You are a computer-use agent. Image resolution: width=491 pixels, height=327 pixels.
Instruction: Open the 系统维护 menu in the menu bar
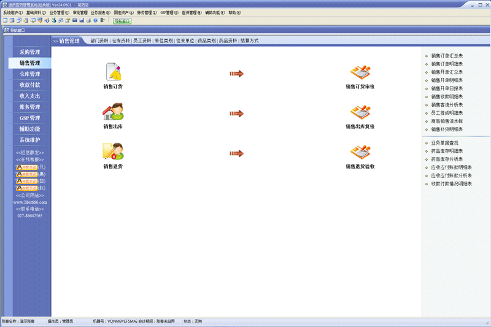tap(13, 13)
